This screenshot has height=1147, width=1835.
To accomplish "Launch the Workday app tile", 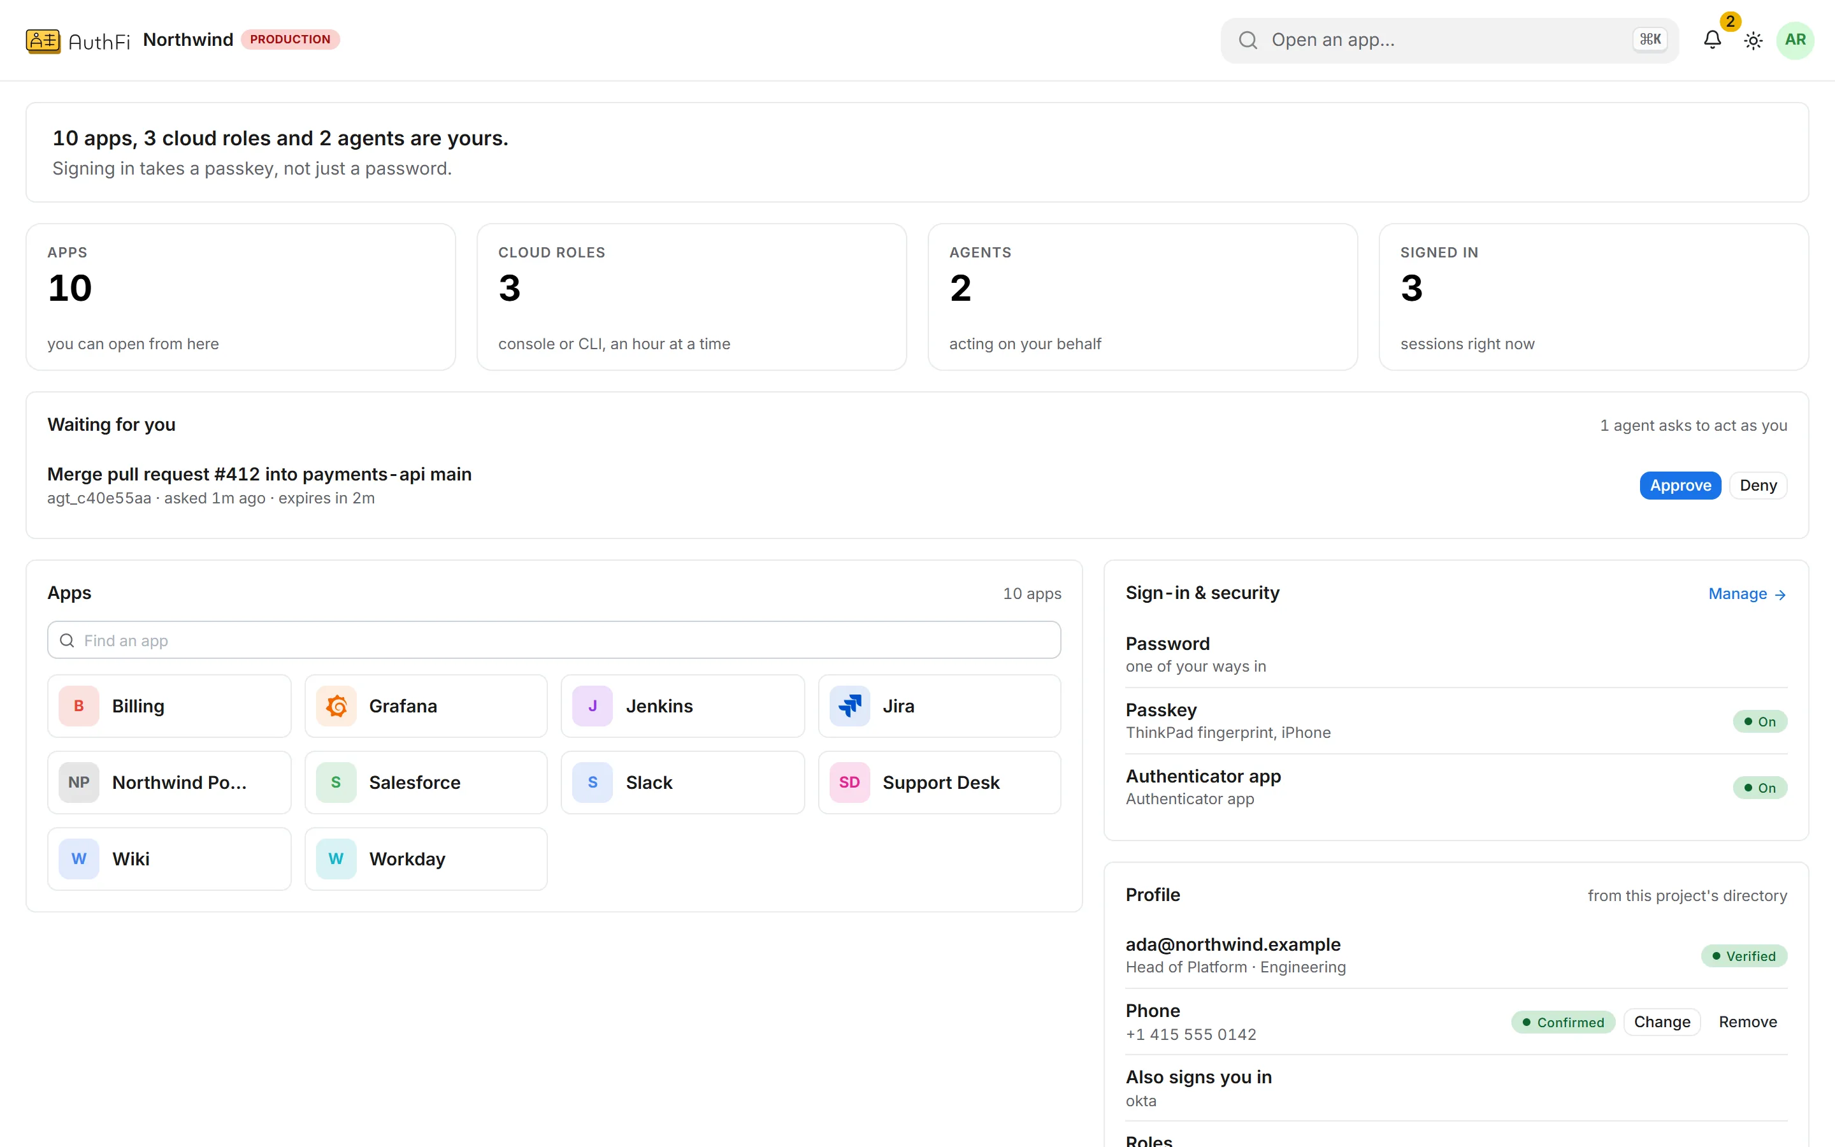I will pos(426,859).
